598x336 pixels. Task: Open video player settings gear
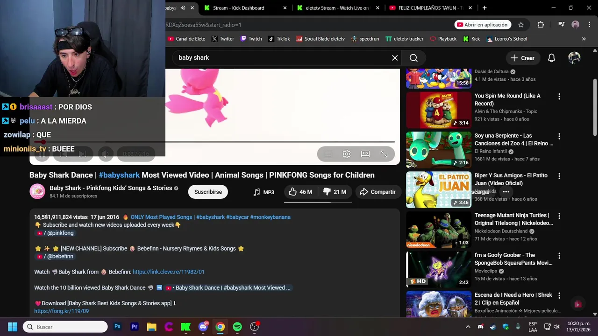click(347, 154)
